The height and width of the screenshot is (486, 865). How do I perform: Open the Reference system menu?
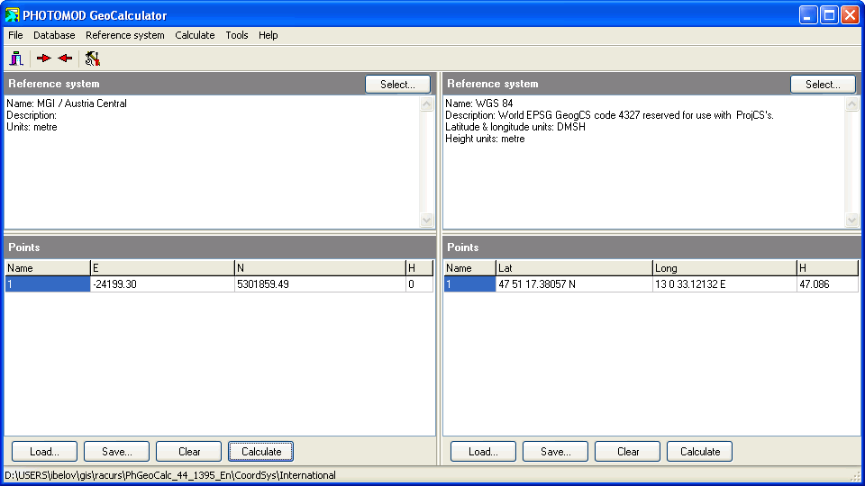coord(124,35)
